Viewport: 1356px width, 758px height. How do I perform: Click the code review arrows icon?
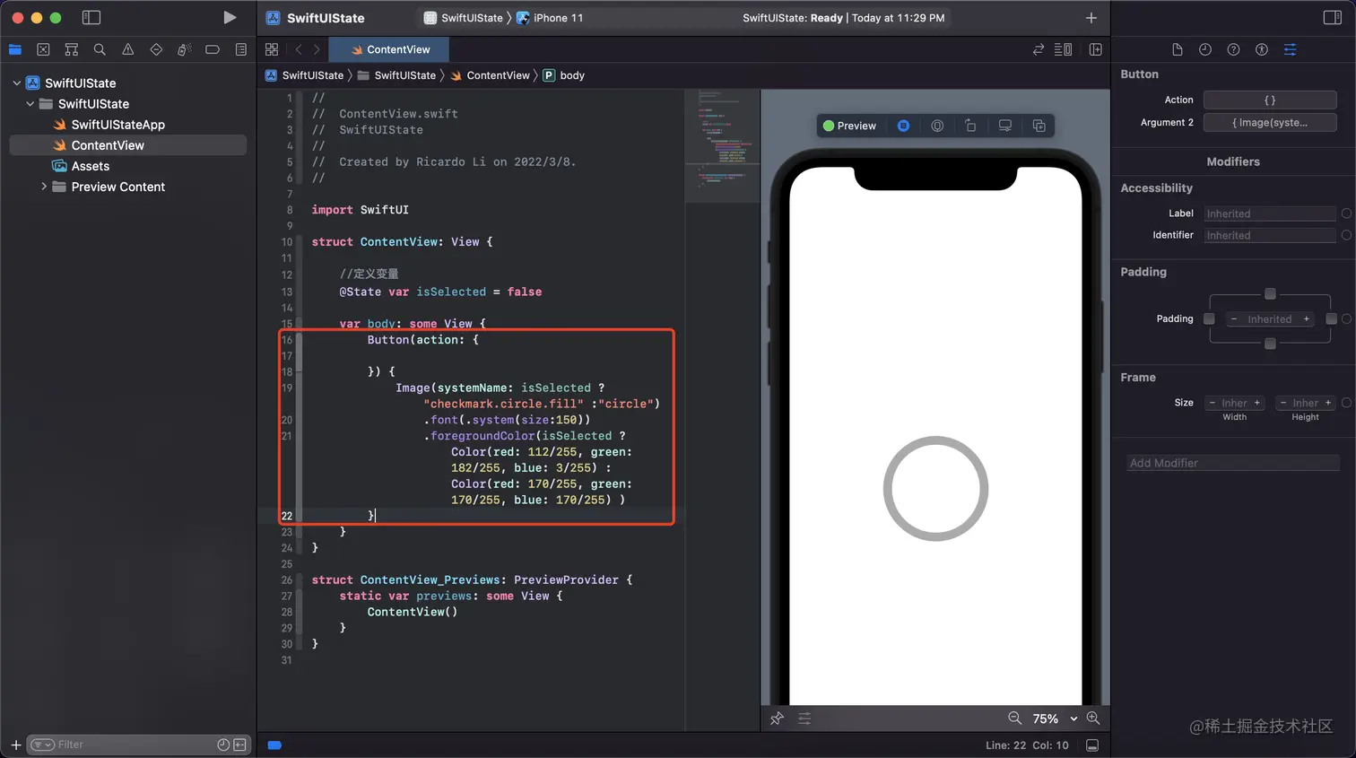tap(1039, 49)
